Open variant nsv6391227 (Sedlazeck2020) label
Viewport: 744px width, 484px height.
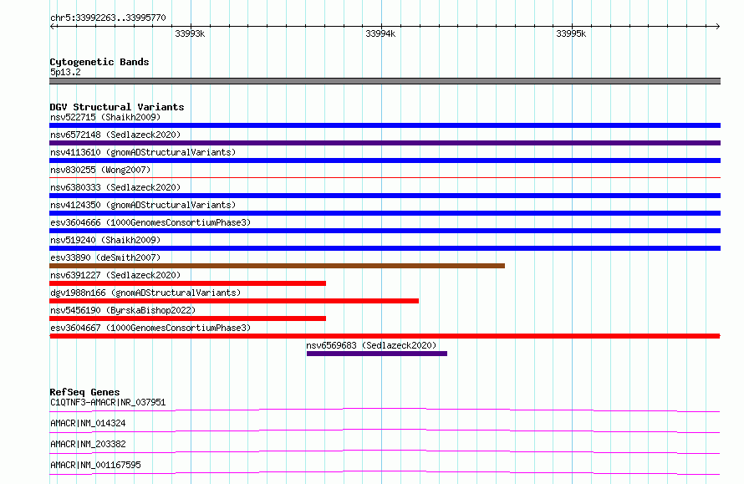click(115, 275)
